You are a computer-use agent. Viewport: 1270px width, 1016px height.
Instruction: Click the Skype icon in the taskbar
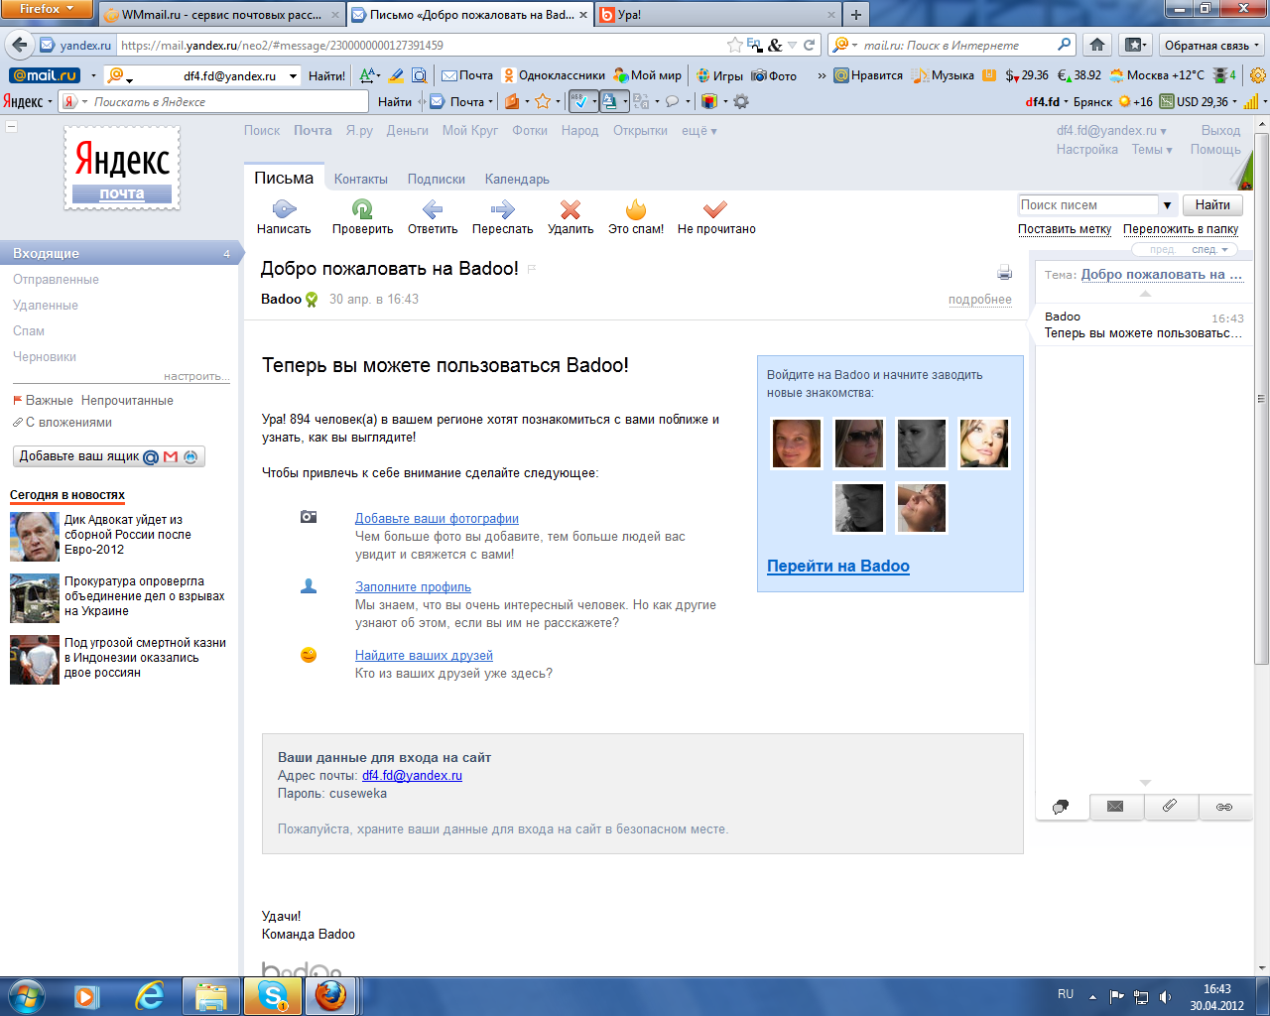coord(272,995)
